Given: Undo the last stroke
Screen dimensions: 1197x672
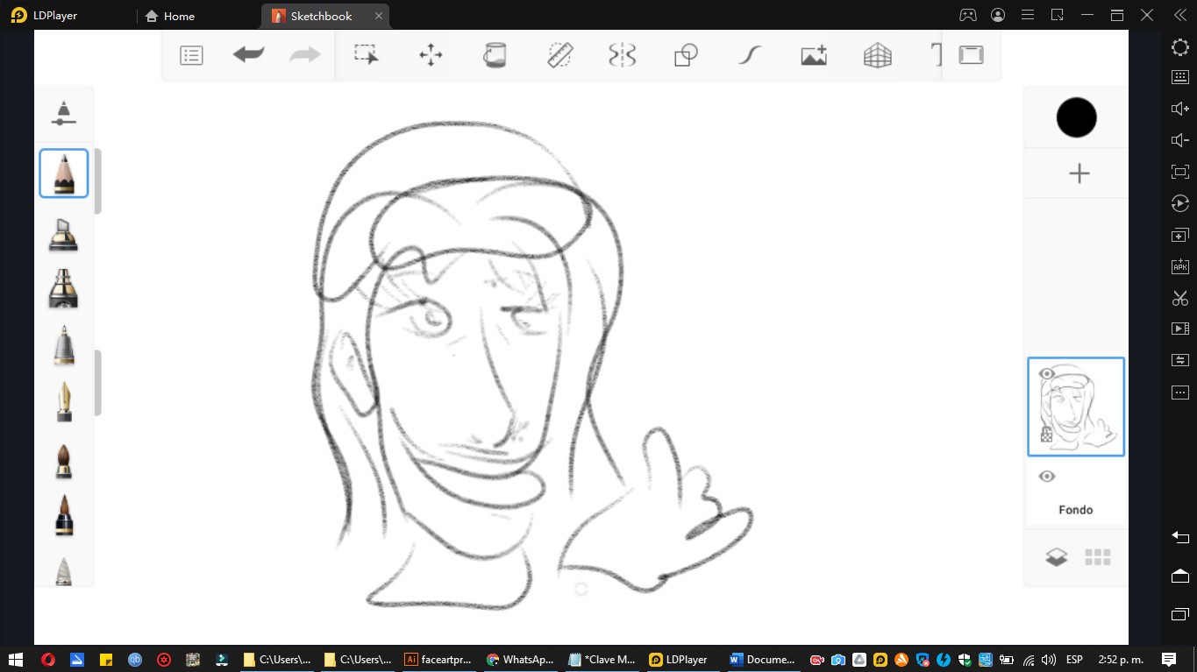Looking at the screenshot, I should click(x=248, y=55).
